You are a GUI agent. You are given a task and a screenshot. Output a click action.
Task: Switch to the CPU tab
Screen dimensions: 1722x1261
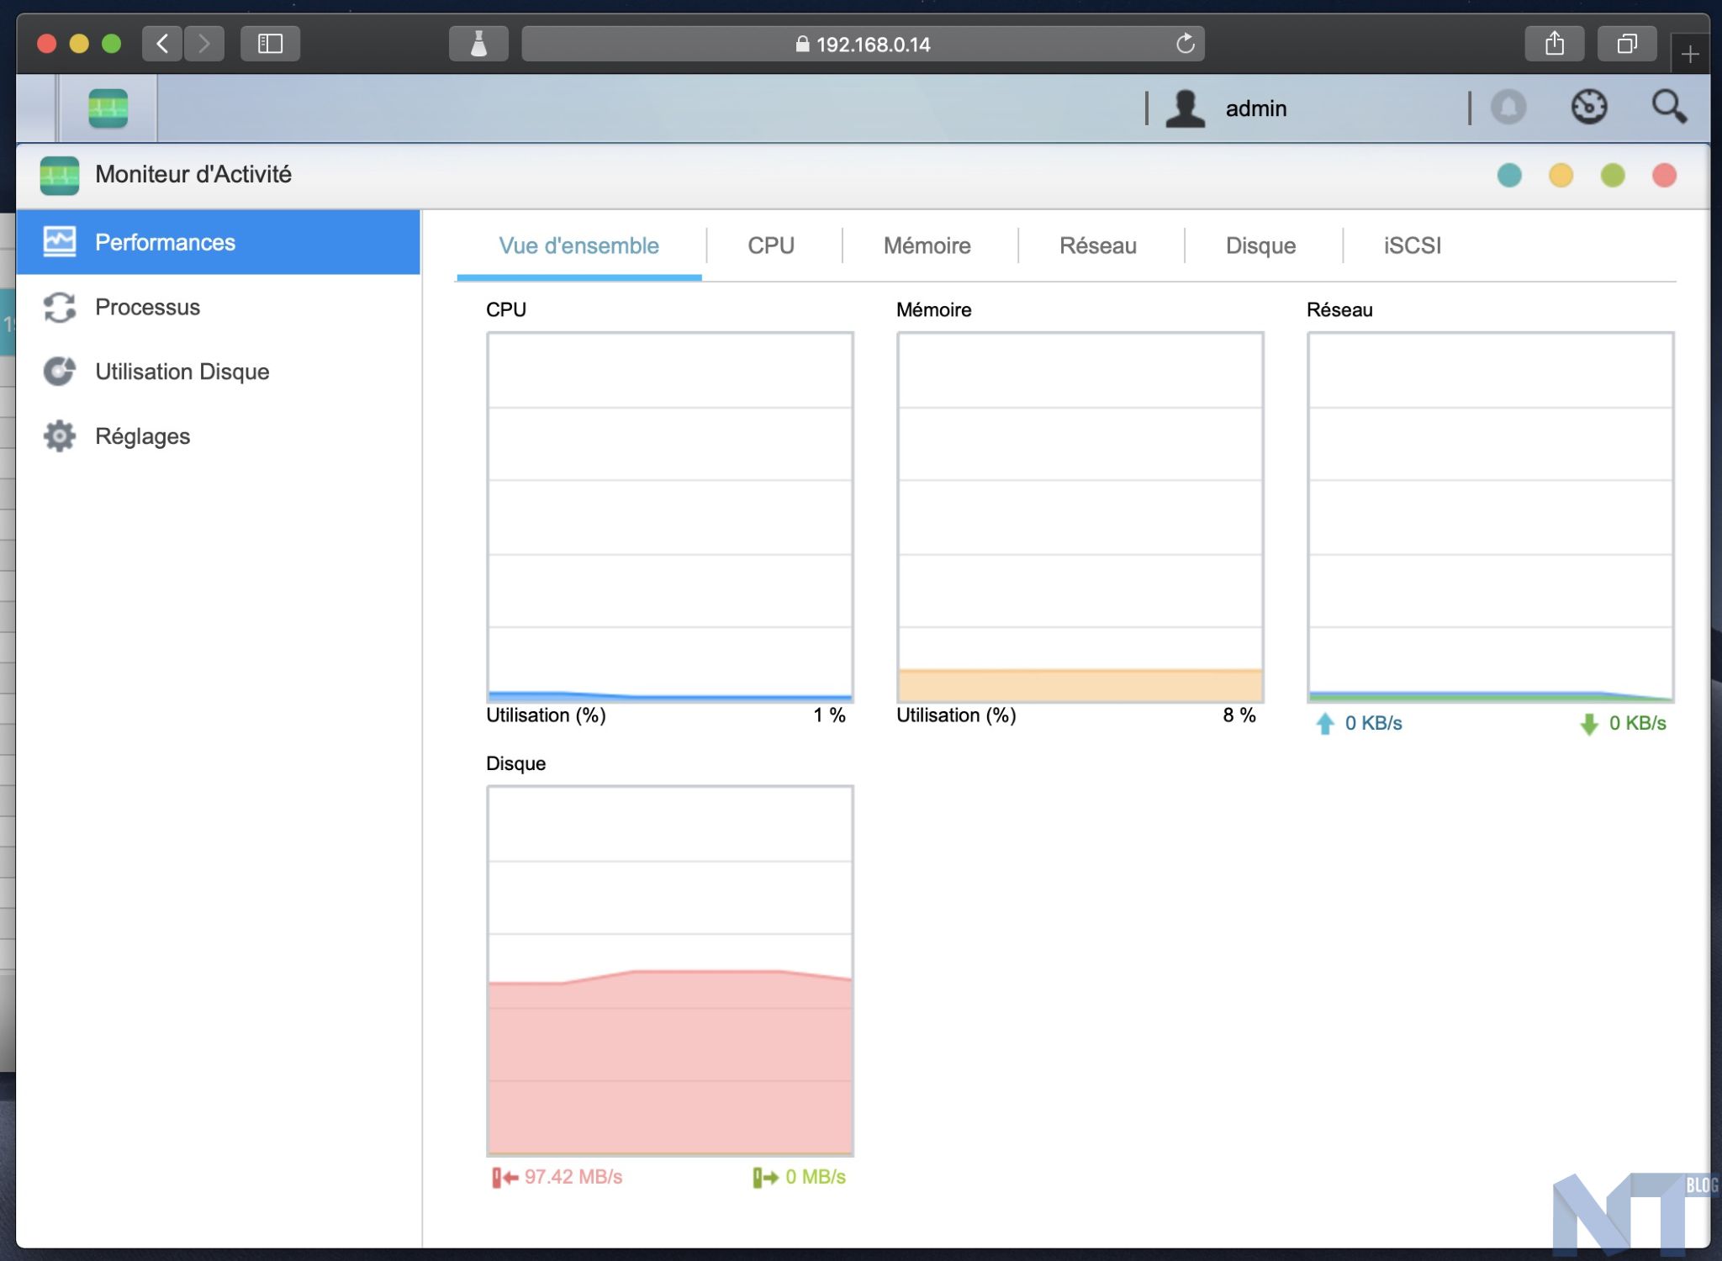(770, 245)
